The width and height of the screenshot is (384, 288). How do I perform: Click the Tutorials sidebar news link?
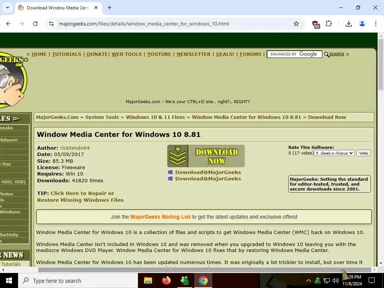[11, 264]
